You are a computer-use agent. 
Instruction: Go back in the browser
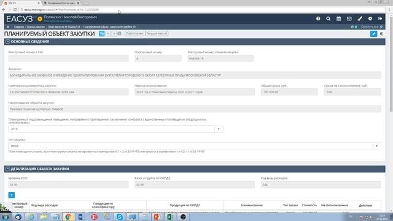pyautogui.click(x=4, y=10)
